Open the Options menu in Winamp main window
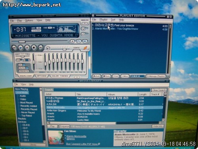Viewport: 198px width, 149px height. click(x=29, y=20)
